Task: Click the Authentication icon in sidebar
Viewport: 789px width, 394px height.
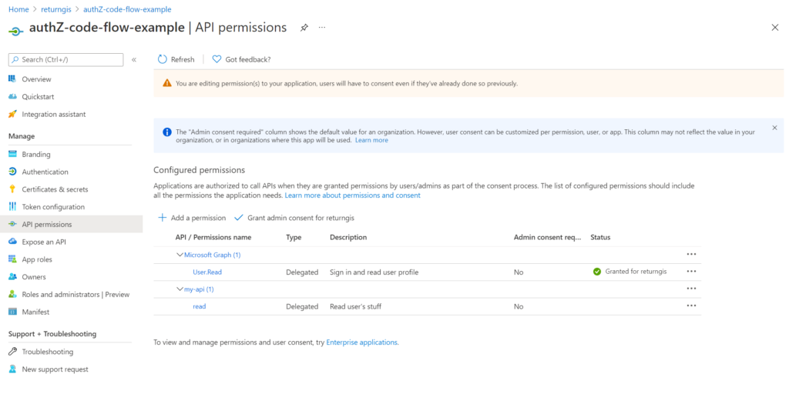Action: (12, 172)
